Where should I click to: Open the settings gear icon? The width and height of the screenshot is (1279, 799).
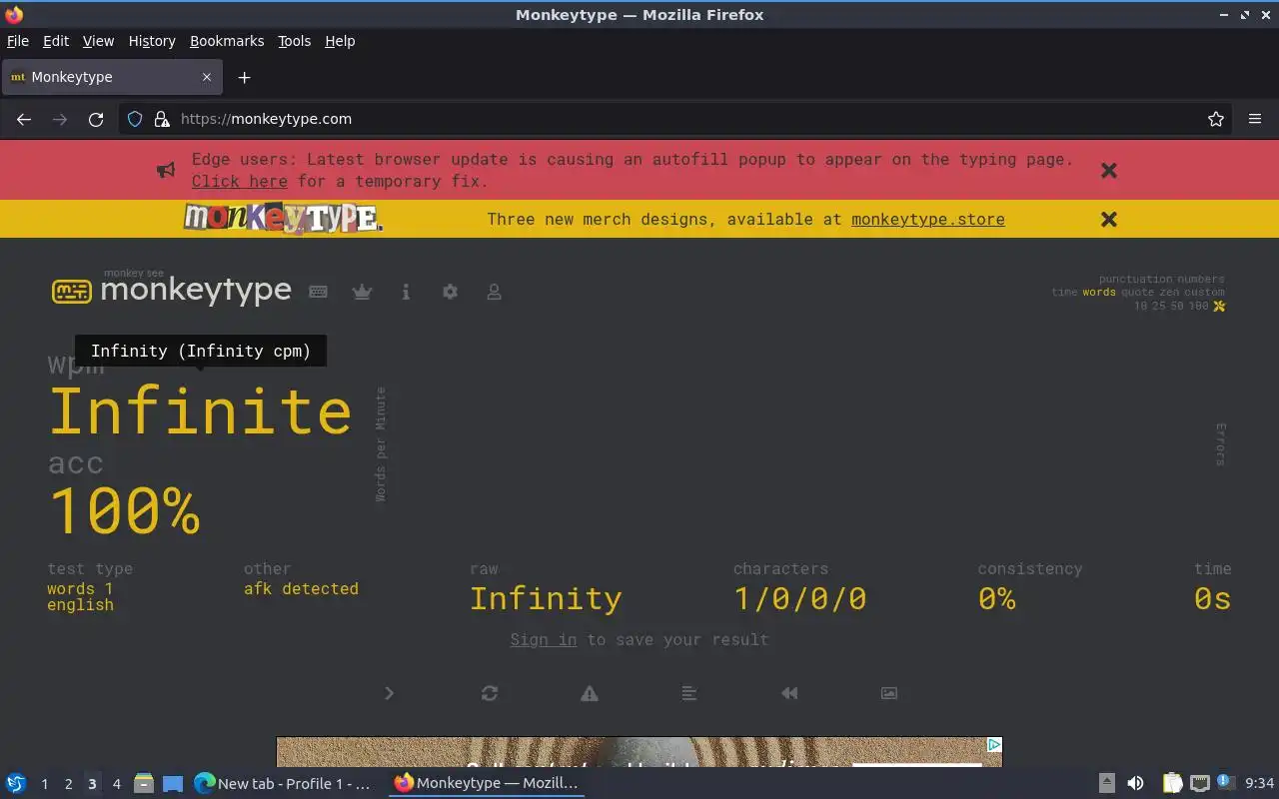[x=450, y=292]
